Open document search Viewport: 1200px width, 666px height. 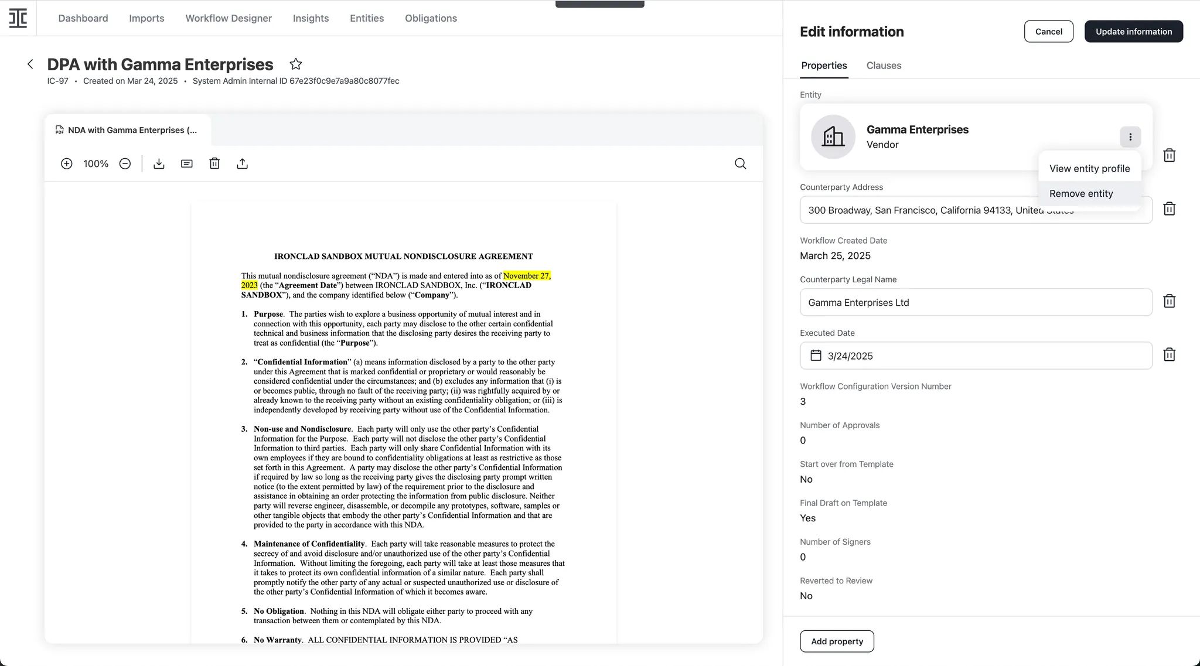(x=740, y=163)
